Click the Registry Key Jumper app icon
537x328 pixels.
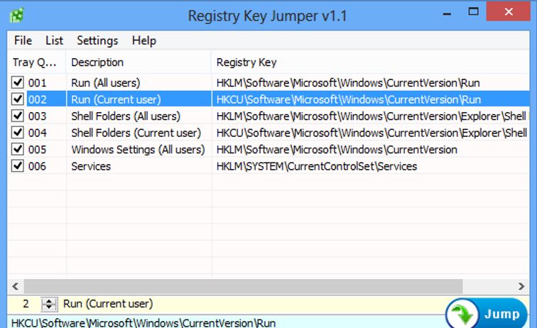18,14
